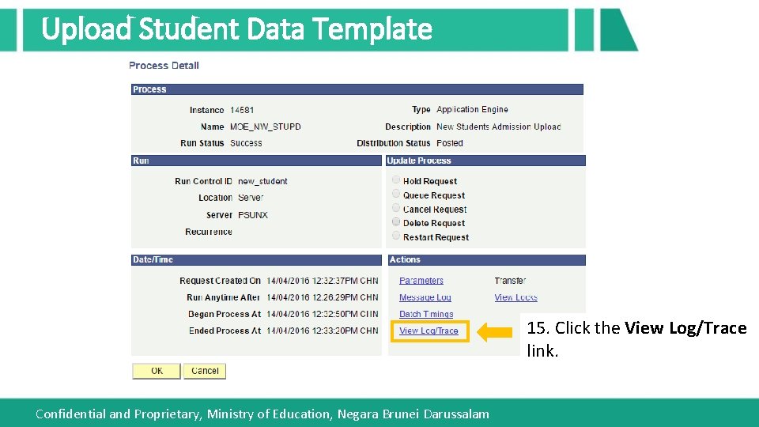Click the process name MOE_NW_STUPD
759x427 pixels.
click(x=266, y=127)
